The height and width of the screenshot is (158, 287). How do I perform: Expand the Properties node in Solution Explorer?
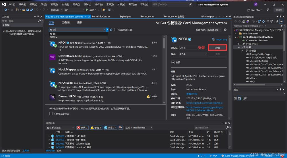[239, 44]
